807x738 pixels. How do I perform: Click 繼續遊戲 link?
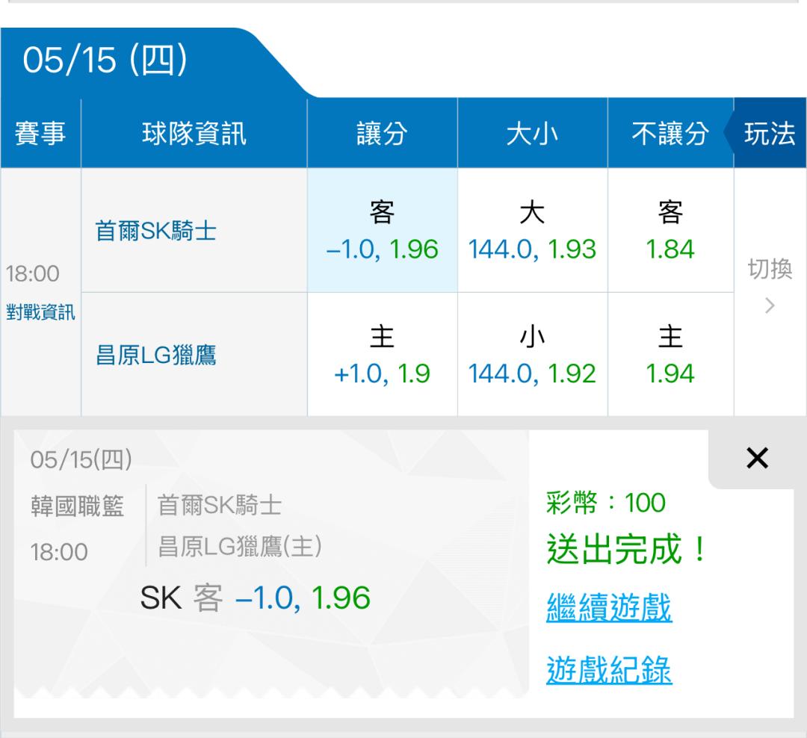coord(609,607)
